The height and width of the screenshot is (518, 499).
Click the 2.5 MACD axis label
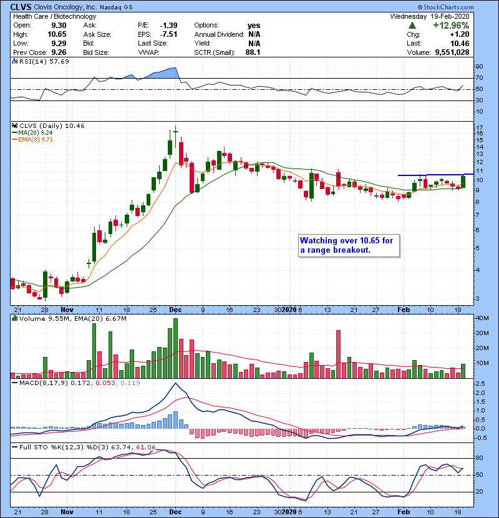click(x=480, y=384)
